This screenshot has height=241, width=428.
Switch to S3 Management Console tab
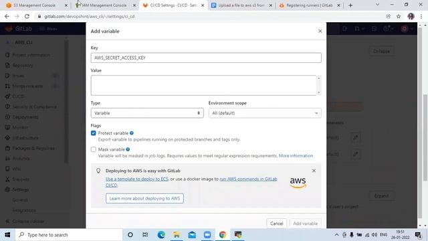click(34, 5)
